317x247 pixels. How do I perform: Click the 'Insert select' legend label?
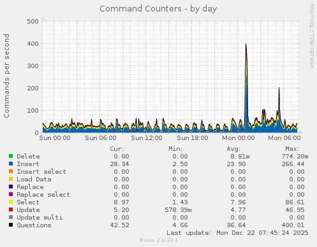tap(41, 172)
